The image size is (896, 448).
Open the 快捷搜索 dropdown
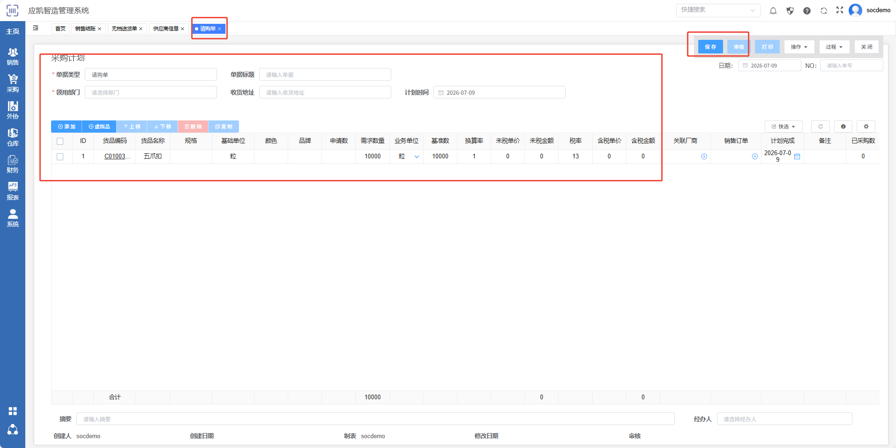pos(718,10)
